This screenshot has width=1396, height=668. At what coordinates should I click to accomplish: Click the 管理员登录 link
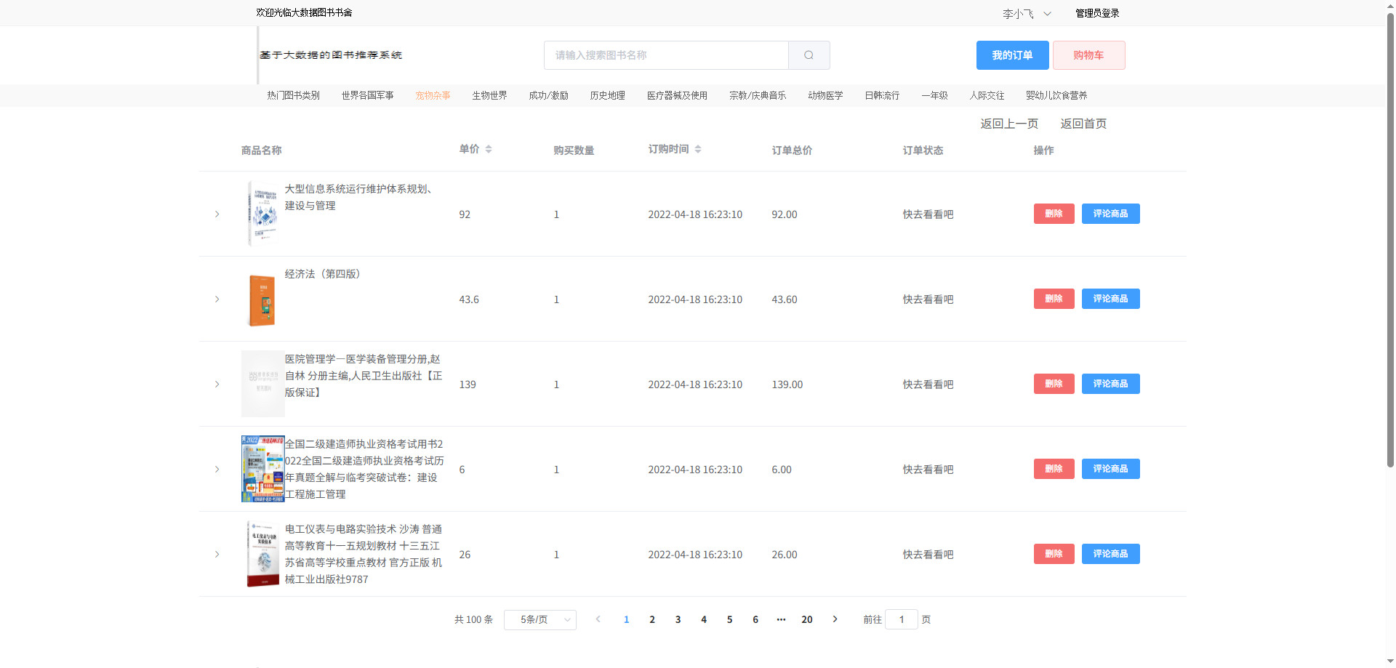pyautogui.click(x=1097, y=13)
